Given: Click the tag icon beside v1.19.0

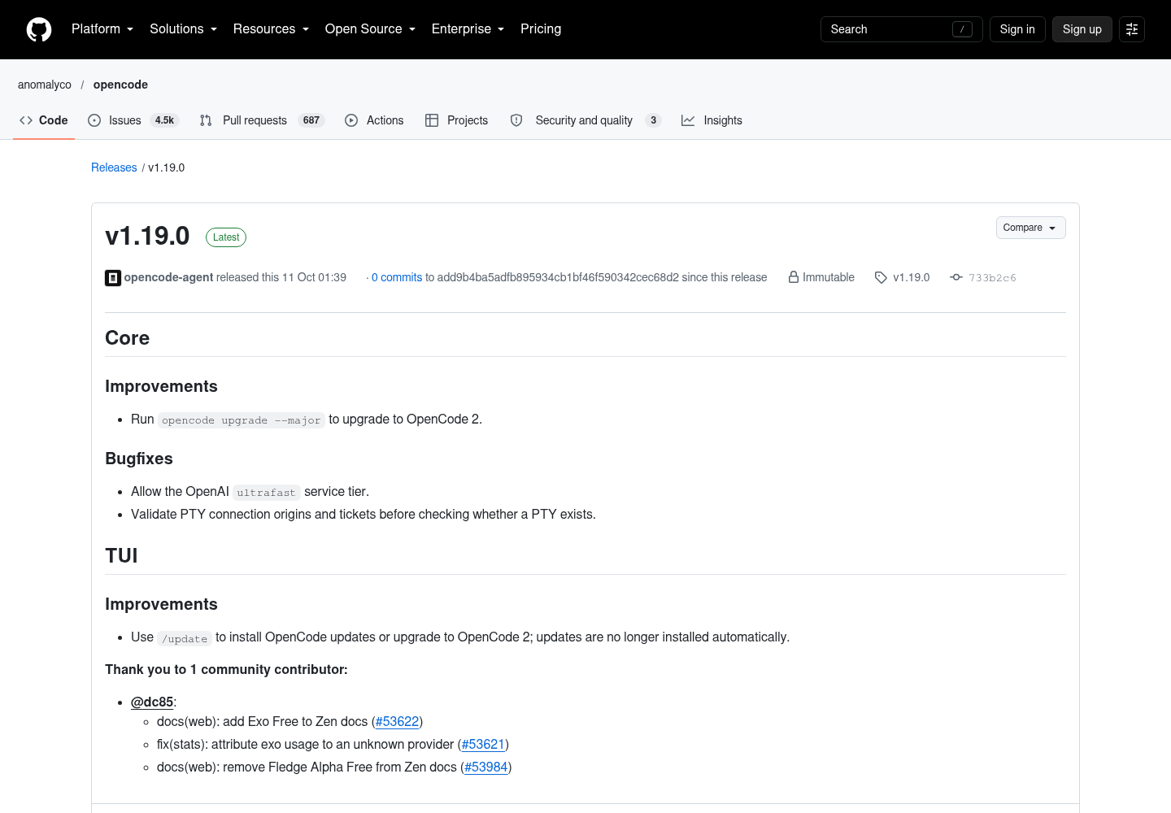Looking at the screenshot, I should click(881, 278).
